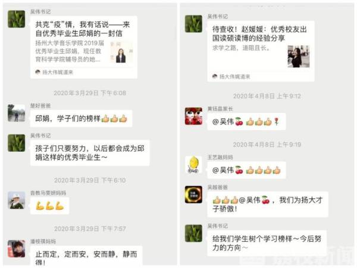
Task: Select the flexed-biceps emoji message bubble
Action: click(x=49, y=206)
